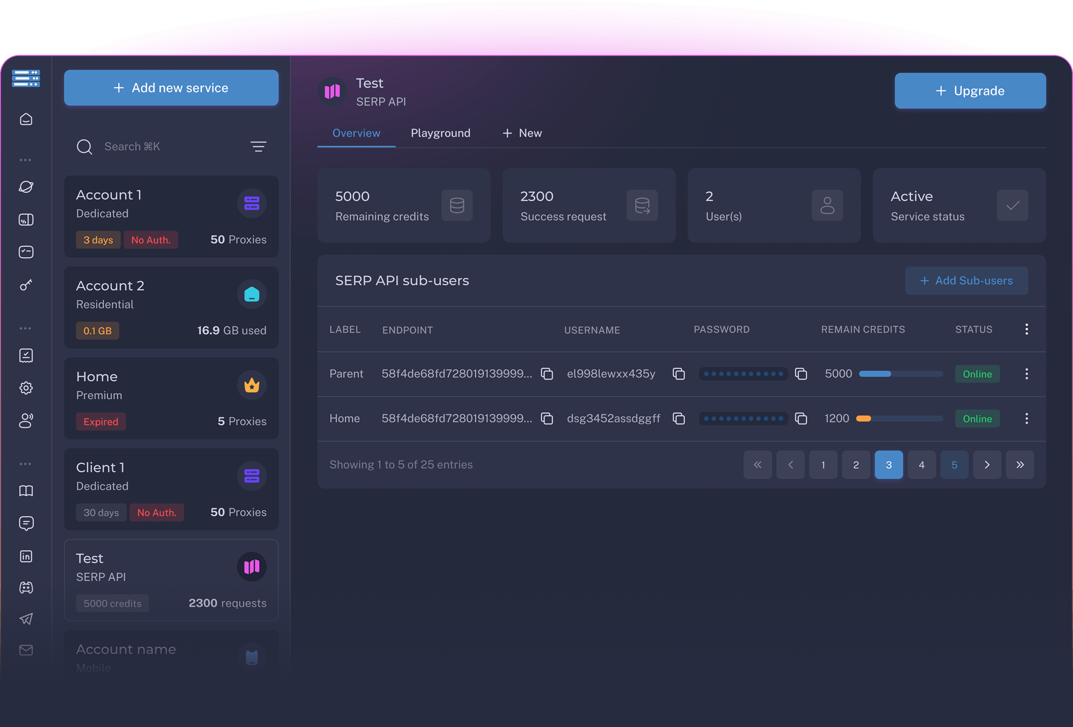1073x727 pixels.
Task: Copy username dsg3452assdggff
Action: pyautogui.click(x=678, y=419)
